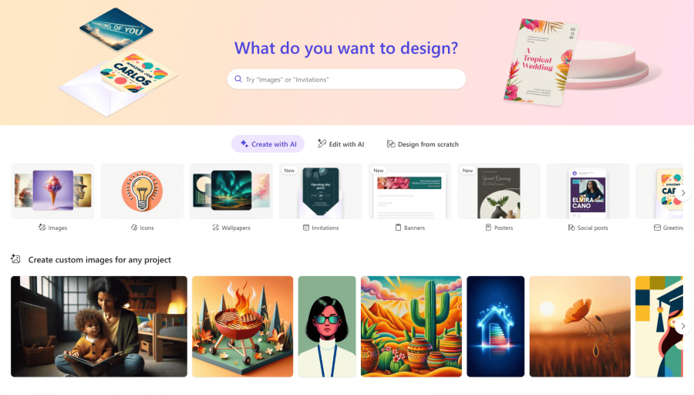Choose the glowing neon house image
Image resolution: width=694 pixels, height=395 pixels.
click(496, 326)
